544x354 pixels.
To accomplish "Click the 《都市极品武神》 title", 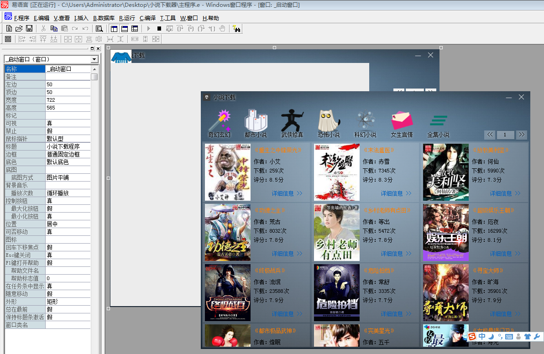I will [276, 331].
